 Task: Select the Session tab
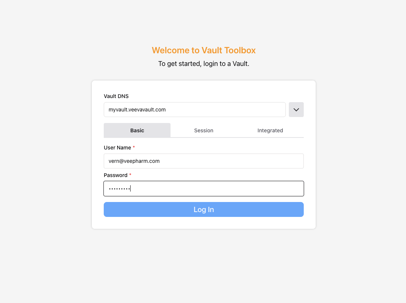click(203, 130)
